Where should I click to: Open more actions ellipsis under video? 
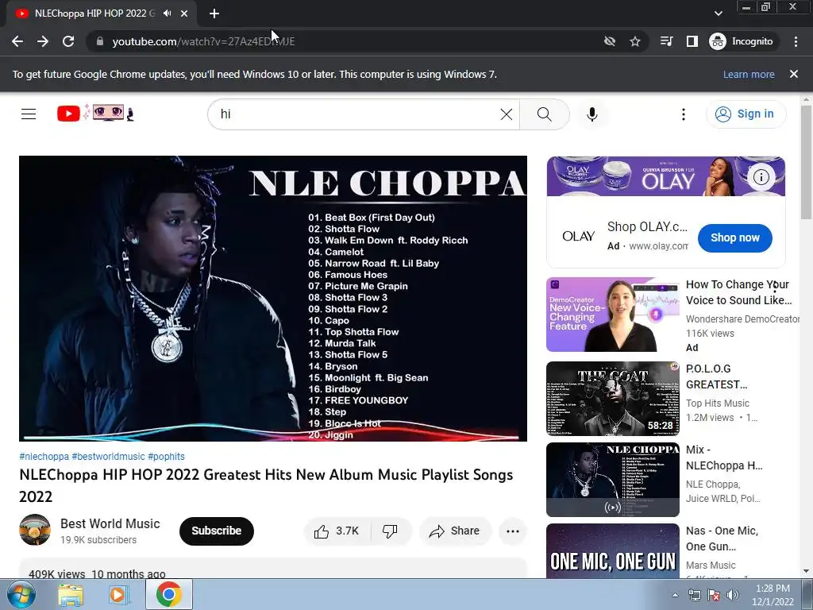coord(513,531)
